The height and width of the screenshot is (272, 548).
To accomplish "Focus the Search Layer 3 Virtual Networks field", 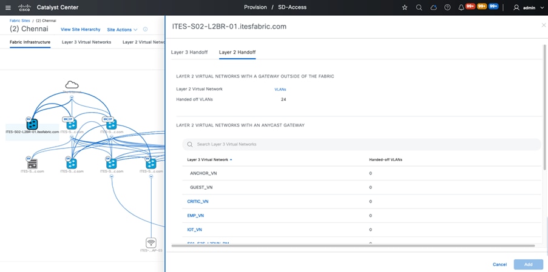I will click(x=361, y=144).
